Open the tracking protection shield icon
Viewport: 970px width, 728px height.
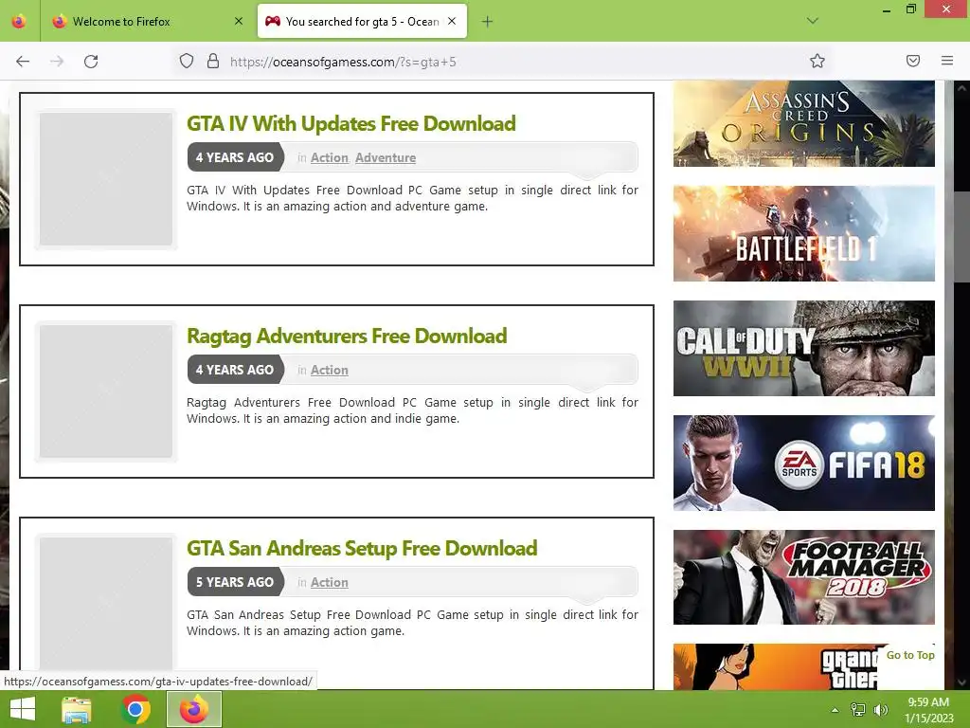(x=187, y=62)
